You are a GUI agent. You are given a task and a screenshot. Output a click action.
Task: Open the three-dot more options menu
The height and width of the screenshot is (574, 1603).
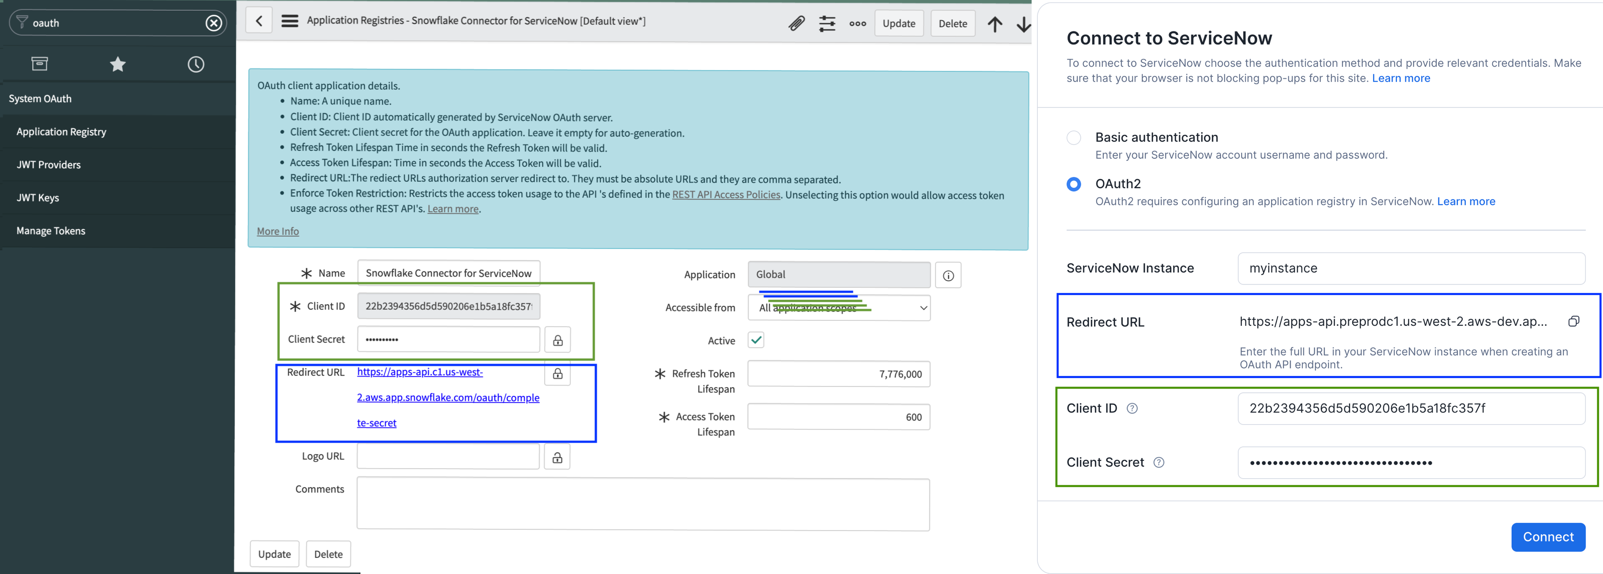coord(858,24)
